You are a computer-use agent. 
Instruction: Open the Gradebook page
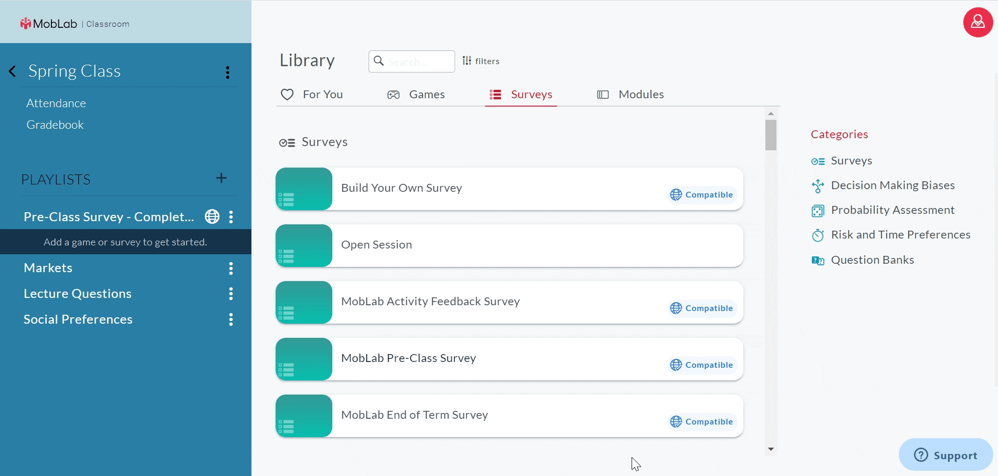tap(55, 125)
